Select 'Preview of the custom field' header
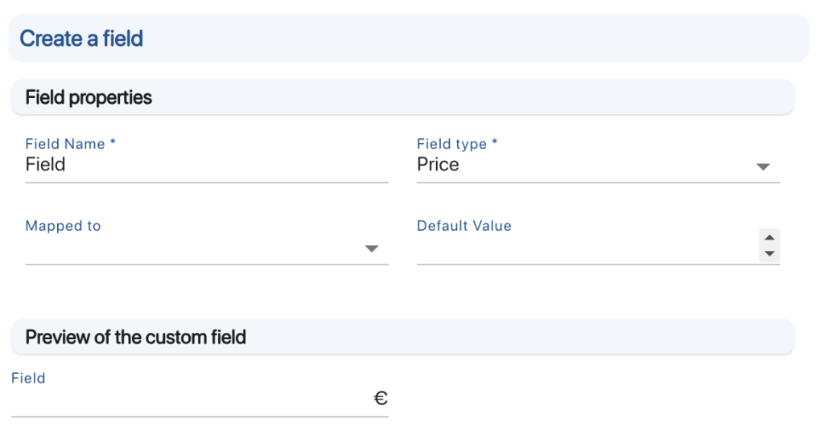The width and height of the screenshot is (824, 443). (x=135, y=337)
